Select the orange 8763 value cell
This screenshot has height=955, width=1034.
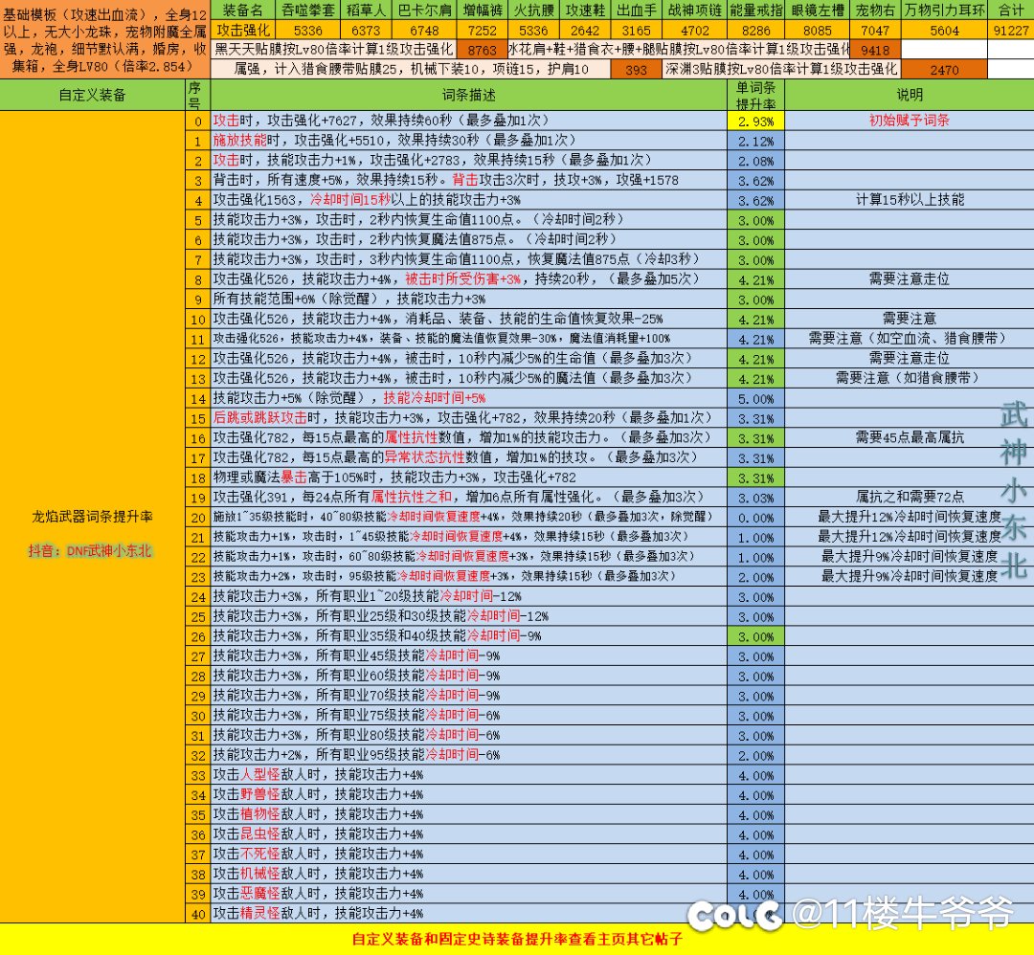484,49
